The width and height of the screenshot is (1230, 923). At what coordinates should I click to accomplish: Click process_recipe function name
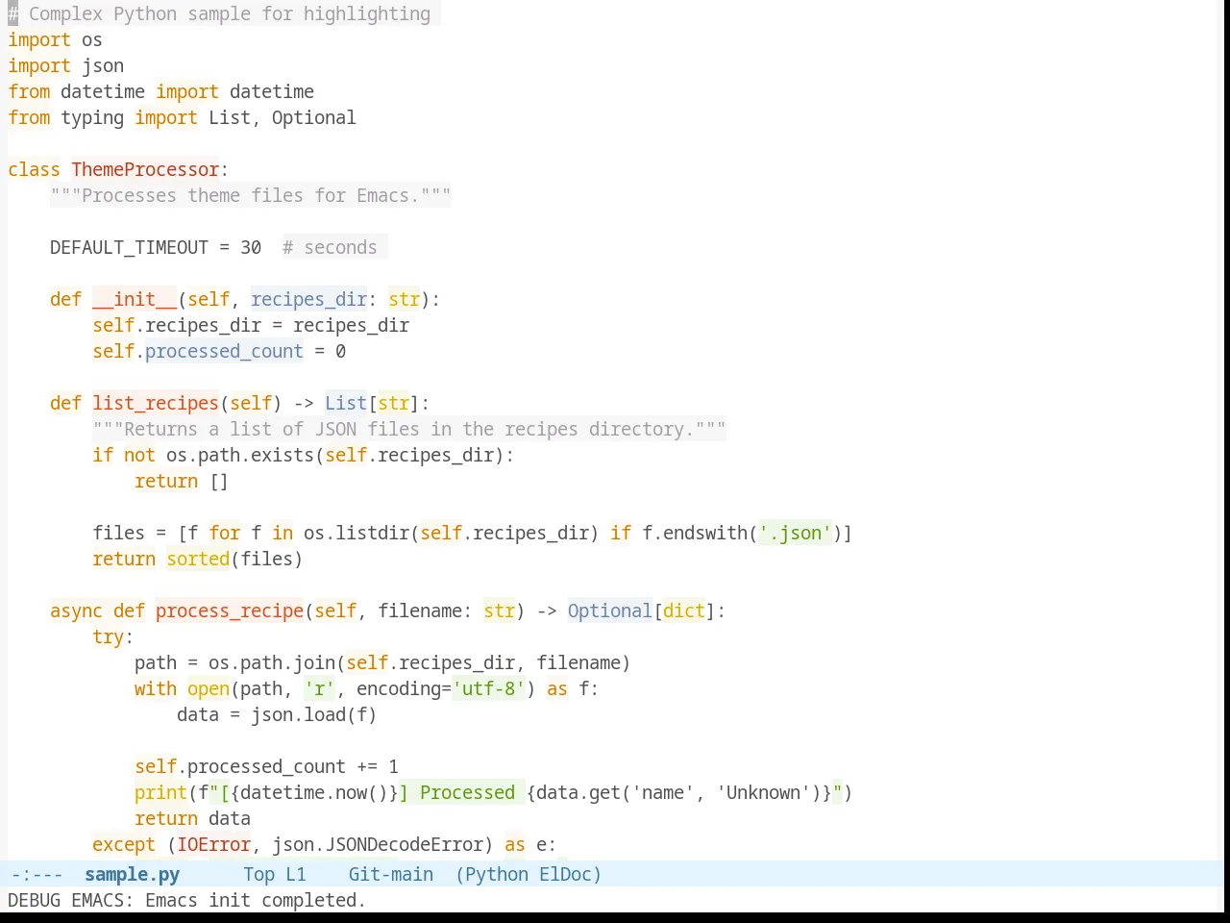(230, 611)
